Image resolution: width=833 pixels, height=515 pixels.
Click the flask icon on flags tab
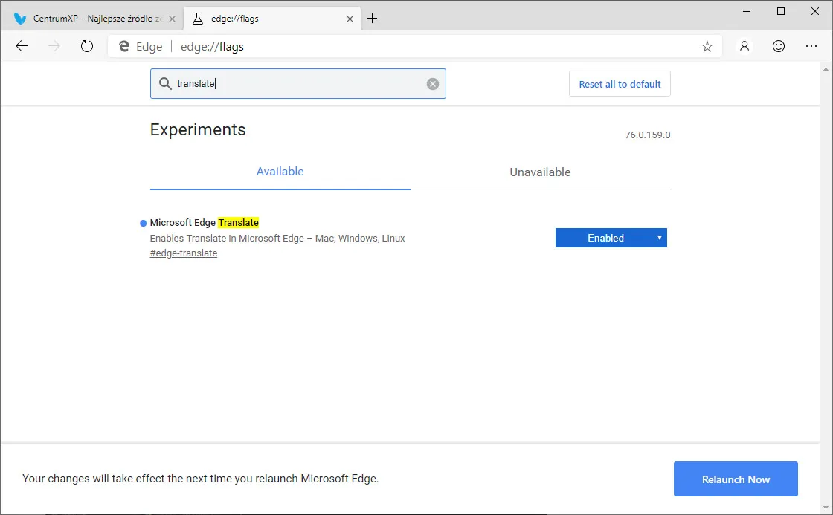[198, 19]
